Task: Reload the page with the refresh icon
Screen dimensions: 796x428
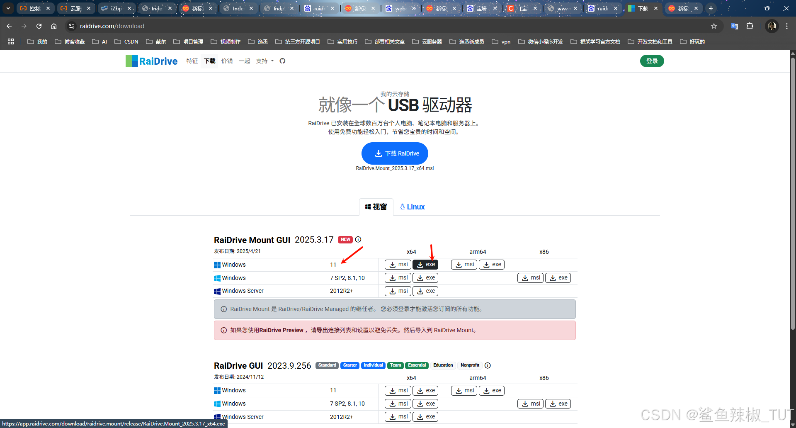Action: [x=39, y=26]
